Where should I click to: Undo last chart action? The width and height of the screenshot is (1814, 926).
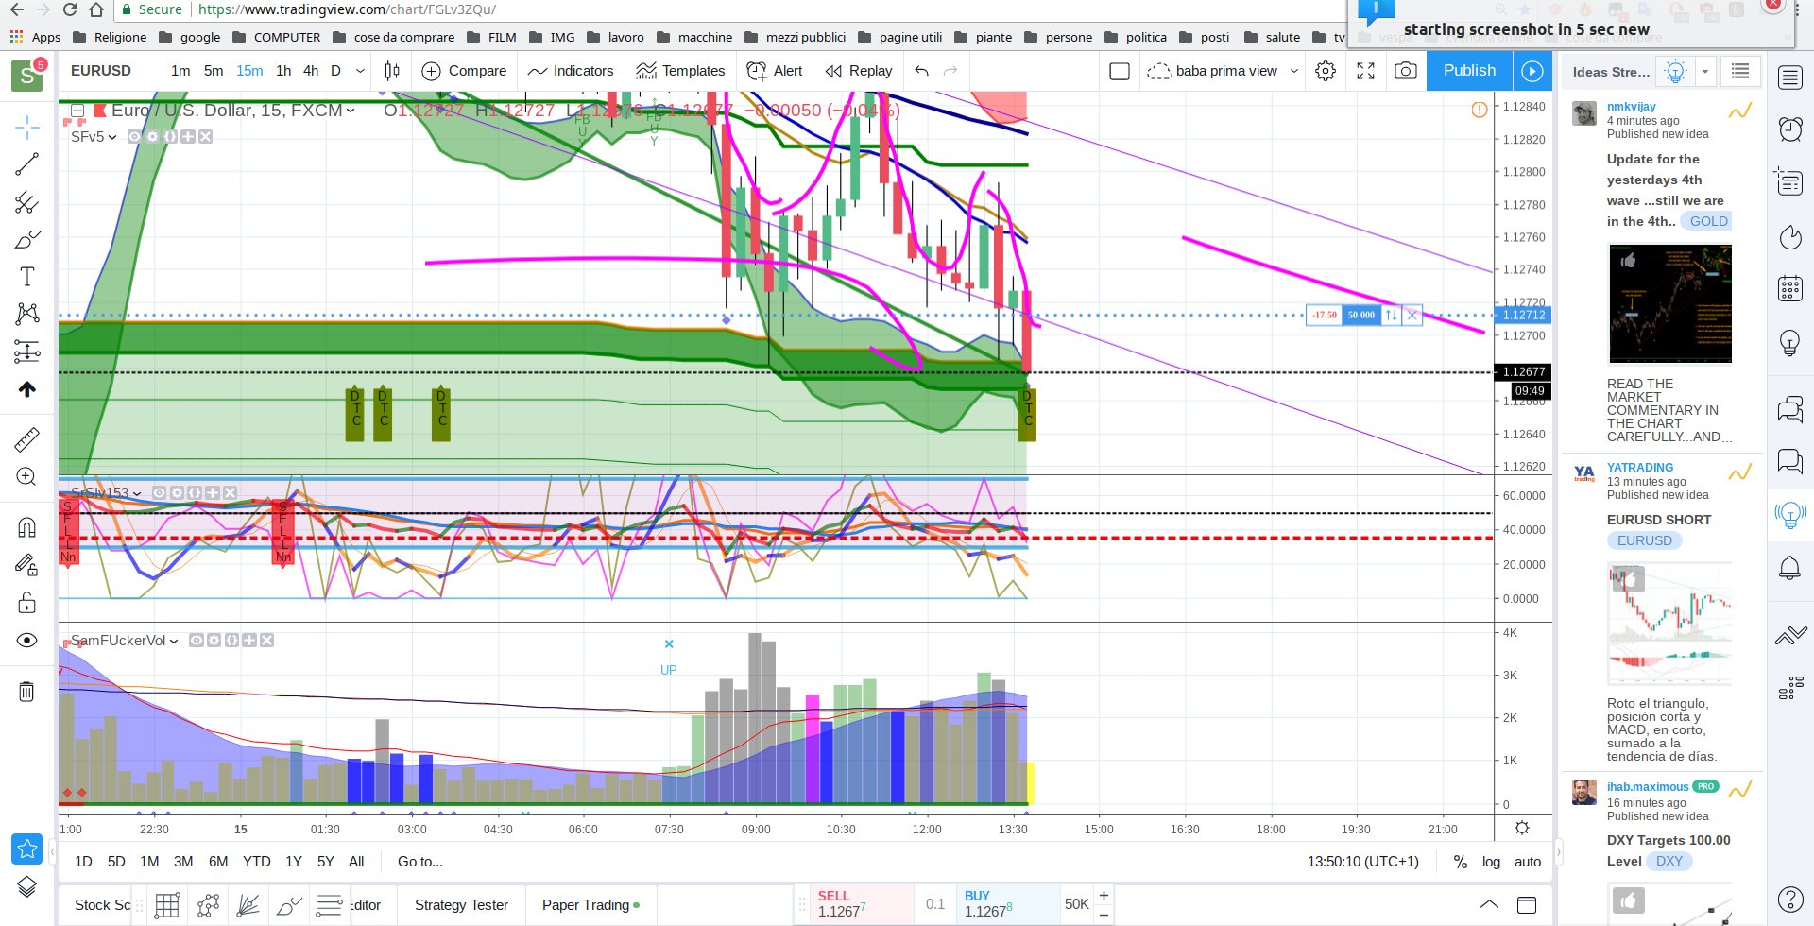922,71
